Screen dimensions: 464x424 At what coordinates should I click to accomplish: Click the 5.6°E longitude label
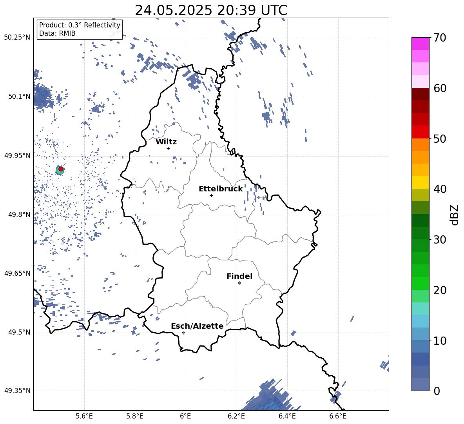[x=84, y=416]
